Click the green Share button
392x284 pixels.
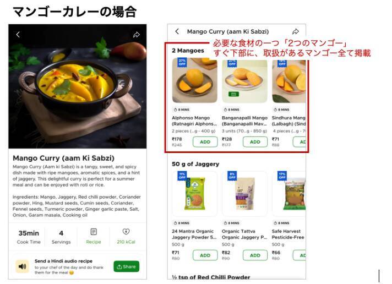pos(127,266)
